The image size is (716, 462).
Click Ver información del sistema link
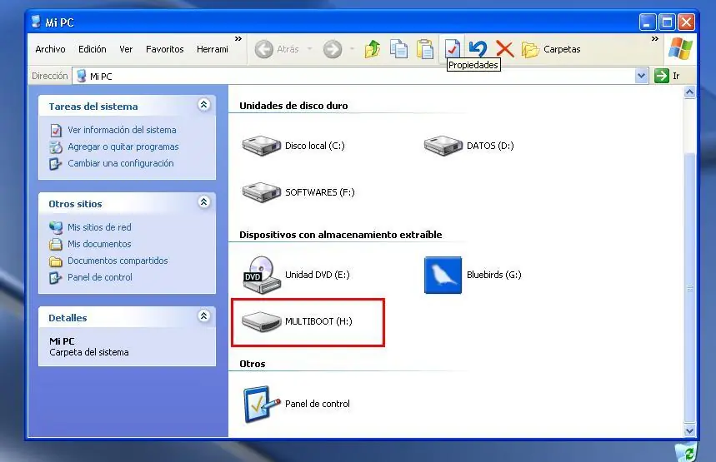click(x=122, y=130)
